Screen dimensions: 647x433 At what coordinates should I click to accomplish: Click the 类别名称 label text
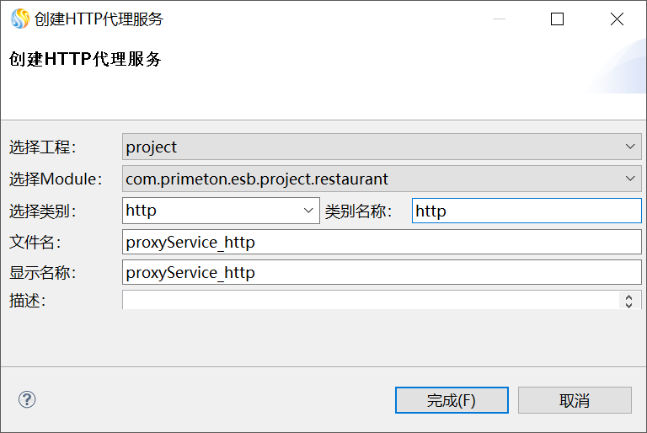(359, 211)
